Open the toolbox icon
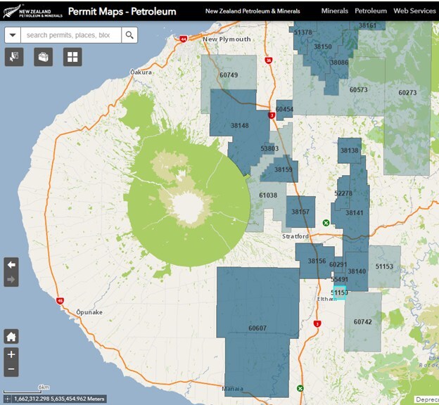Viewport: 439px width, 405px height. click(x=43, y=57)
